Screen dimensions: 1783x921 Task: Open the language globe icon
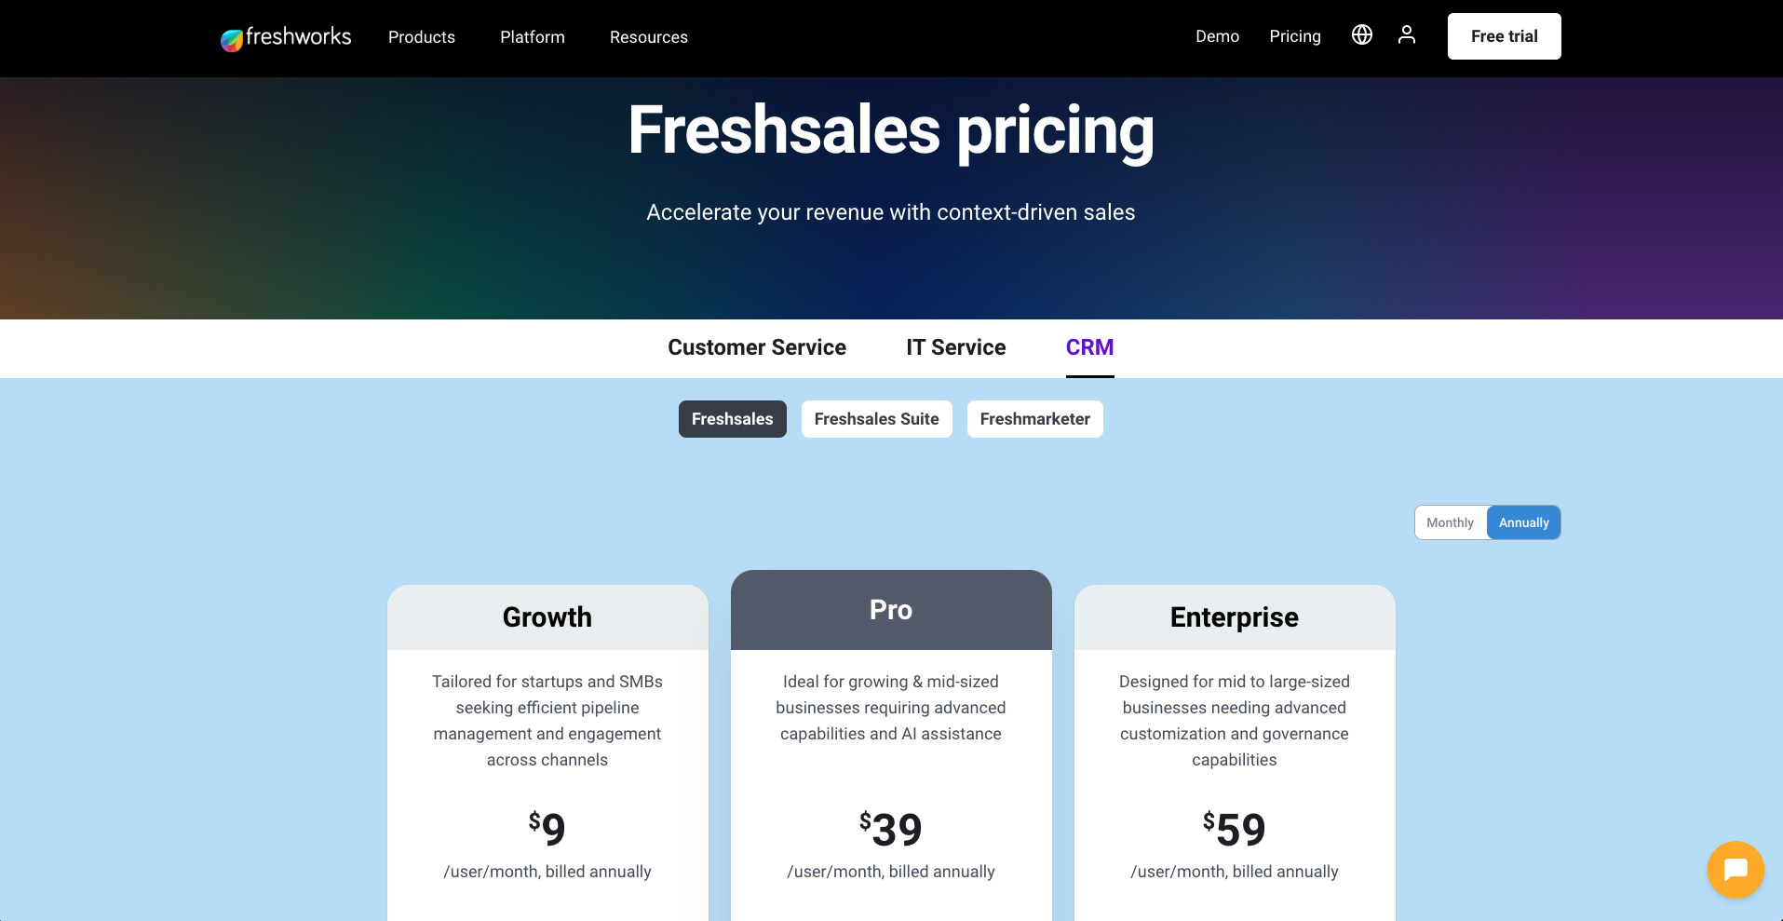click(1361, 35)
